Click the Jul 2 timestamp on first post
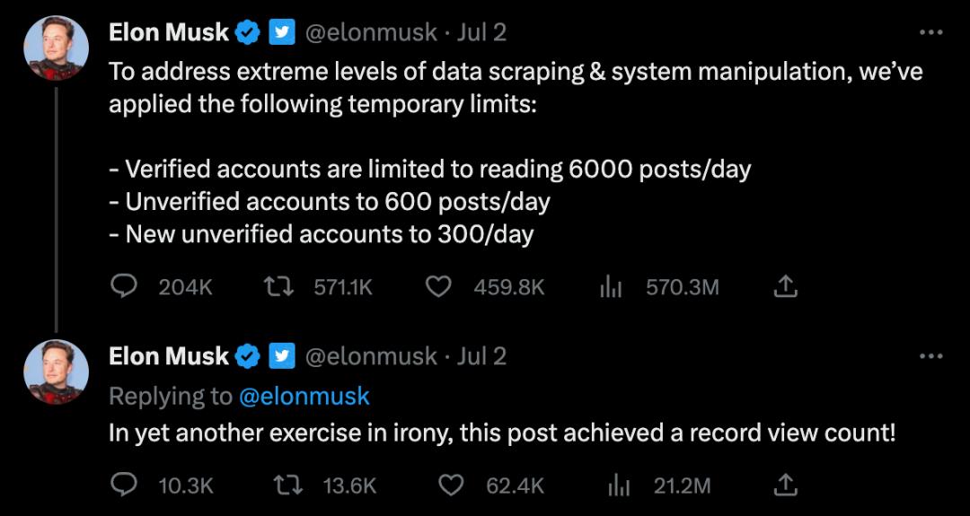The height and width of the screenshot is (516, 970). coord(481,32)
